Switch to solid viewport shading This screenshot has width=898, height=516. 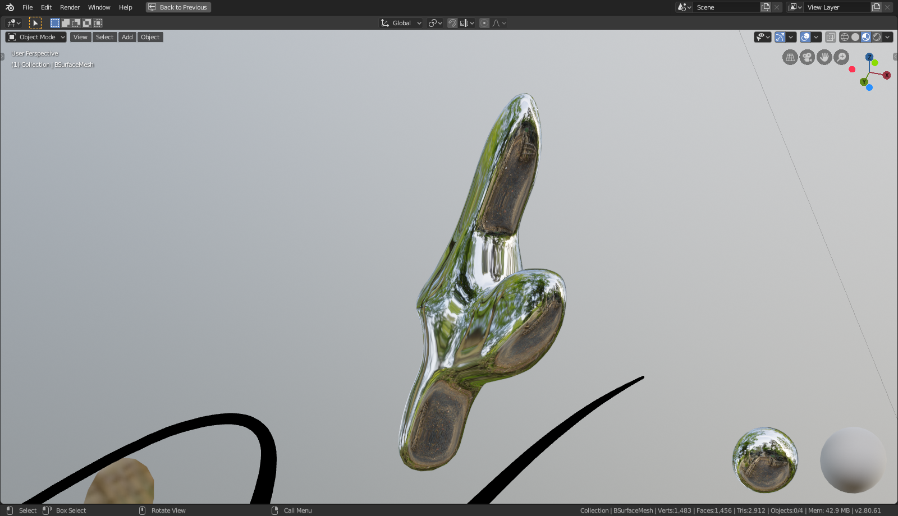pyautogui.click(x=855, y=37)
